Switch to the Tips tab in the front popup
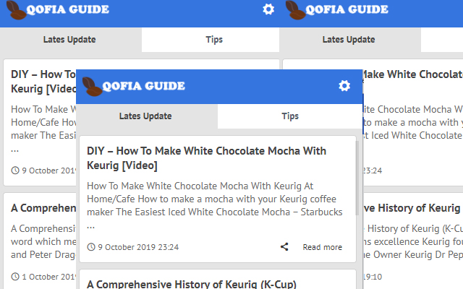The height and width of the screenshot is (289, 463). 290,116
